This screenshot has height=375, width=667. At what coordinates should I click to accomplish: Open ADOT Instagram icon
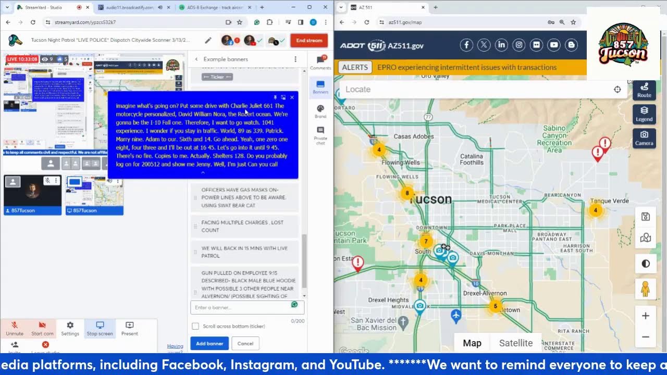[x=519, y=45]
